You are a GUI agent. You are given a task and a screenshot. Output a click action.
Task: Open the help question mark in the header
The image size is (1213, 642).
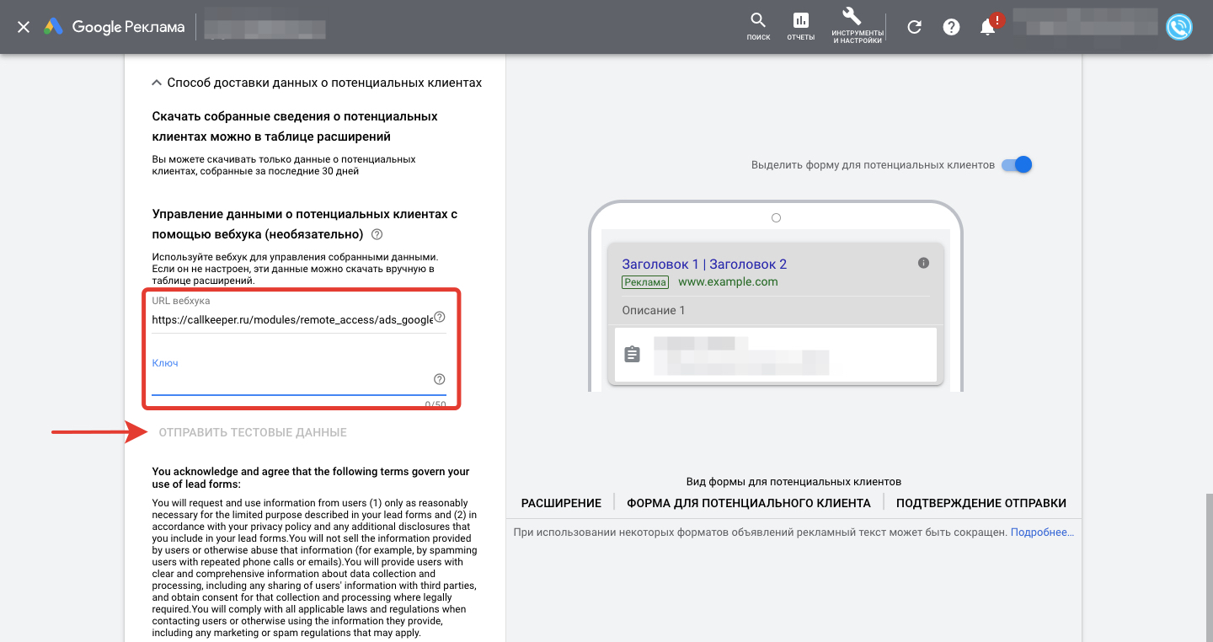(951, 27)
